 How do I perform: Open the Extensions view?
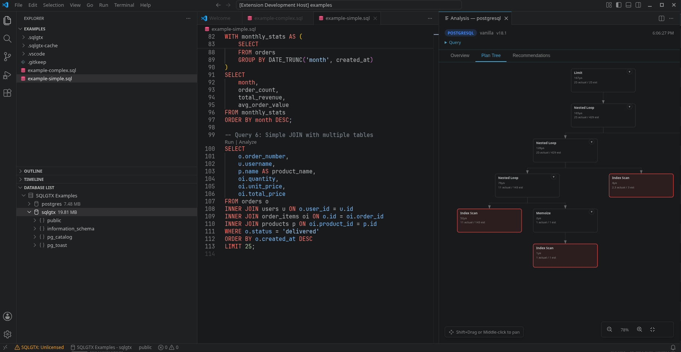pos(7,93)
